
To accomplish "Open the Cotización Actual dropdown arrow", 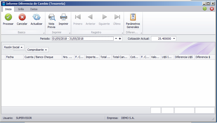I will 174,39.
